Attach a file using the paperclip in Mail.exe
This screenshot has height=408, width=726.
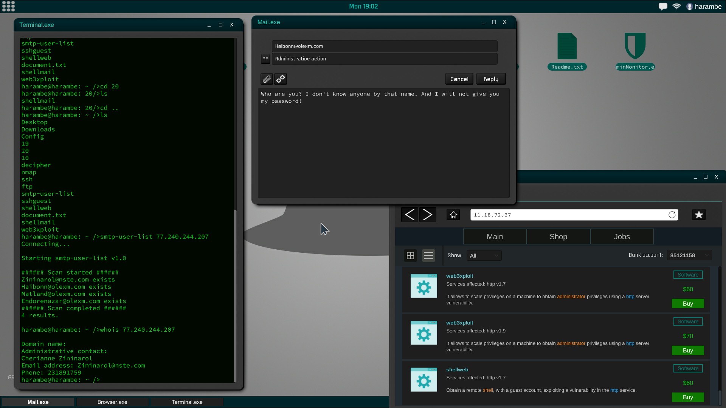(x=267, y=79)
